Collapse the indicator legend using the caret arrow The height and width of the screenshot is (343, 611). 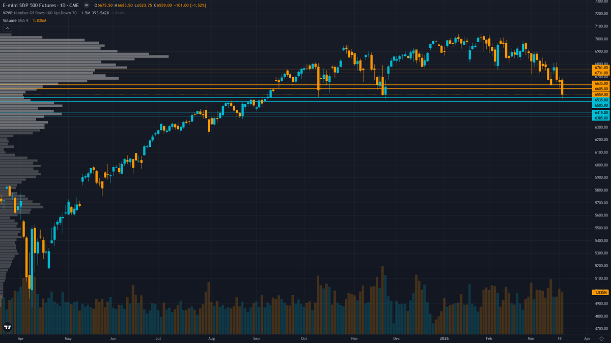[x=7, y=28]
